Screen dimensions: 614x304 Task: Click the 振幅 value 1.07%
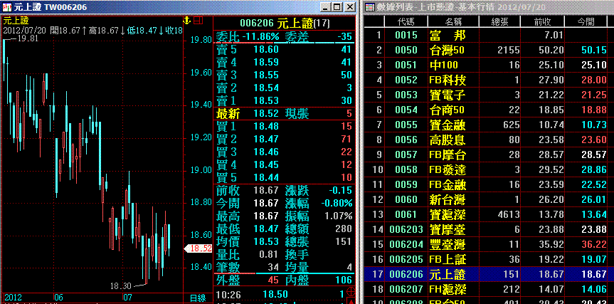(339, 216)
